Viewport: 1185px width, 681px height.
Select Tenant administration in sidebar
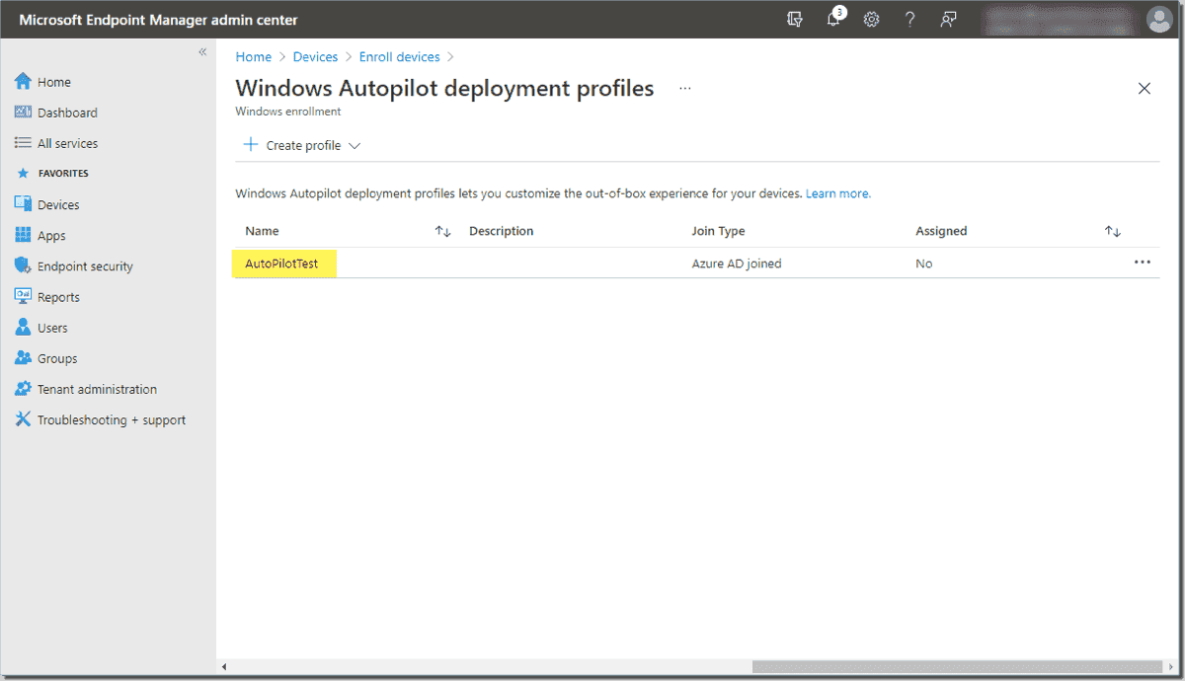click(97, 389)
